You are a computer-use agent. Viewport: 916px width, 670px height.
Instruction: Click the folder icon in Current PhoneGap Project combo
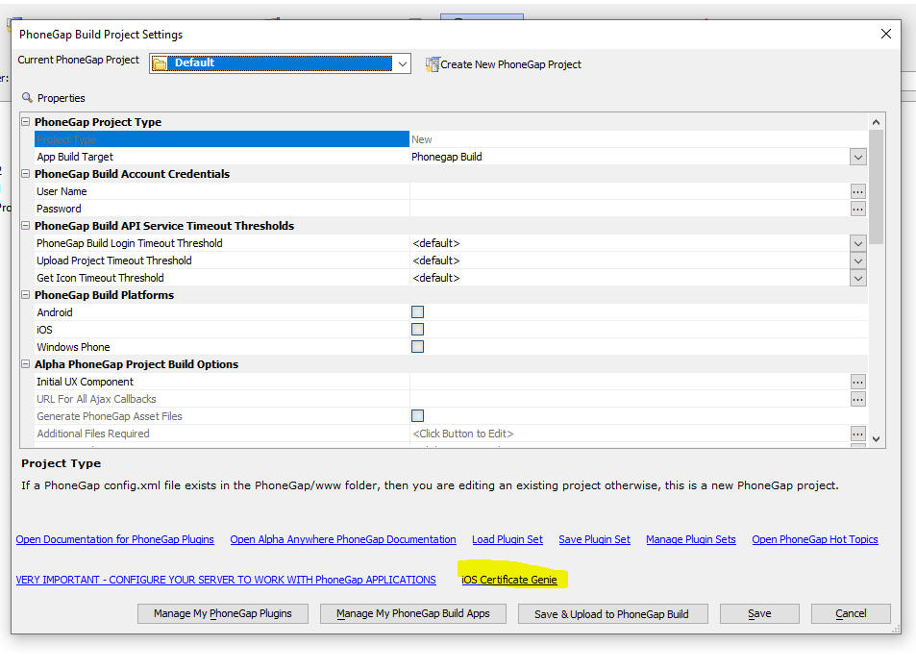pos(160,63)
